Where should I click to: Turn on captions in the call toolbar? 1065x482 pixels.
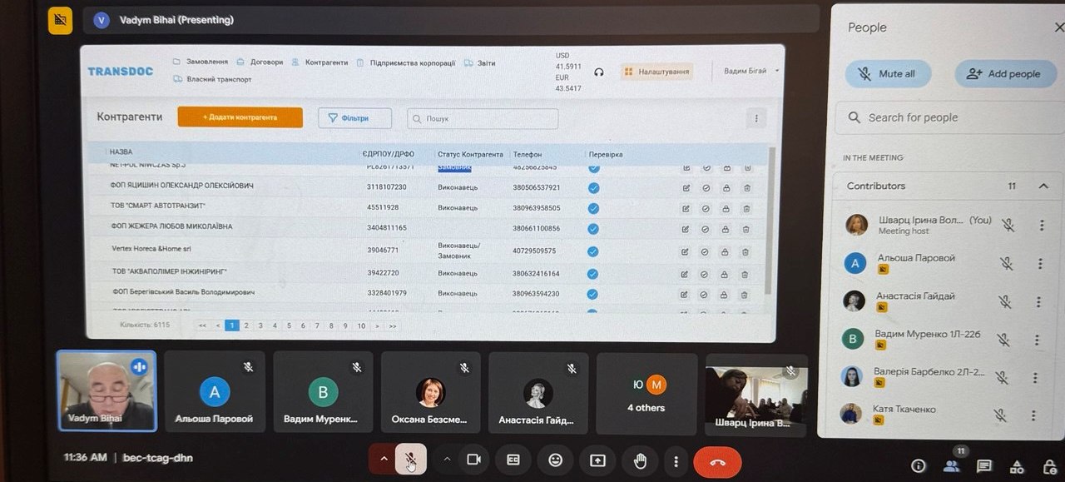513,460
